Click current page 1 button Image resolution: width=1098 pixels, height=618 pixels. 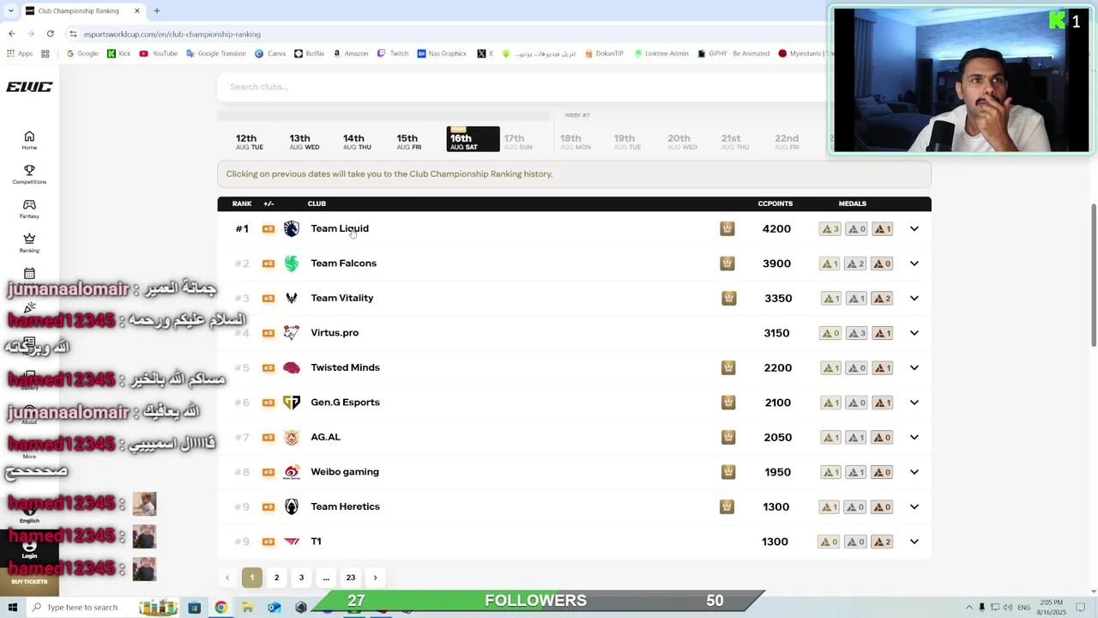[x=252, y=578]
